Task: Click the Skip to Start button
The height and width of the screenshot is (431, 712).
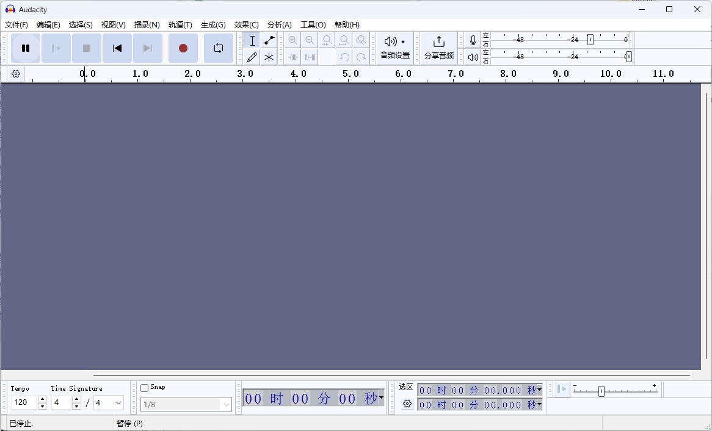Action: [x=117, y=48]
